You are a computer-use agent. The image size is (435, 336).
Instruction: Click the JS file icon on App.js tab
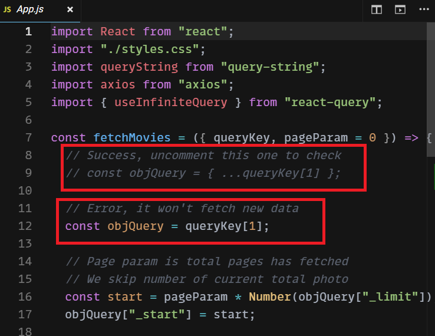pos(7,9)
